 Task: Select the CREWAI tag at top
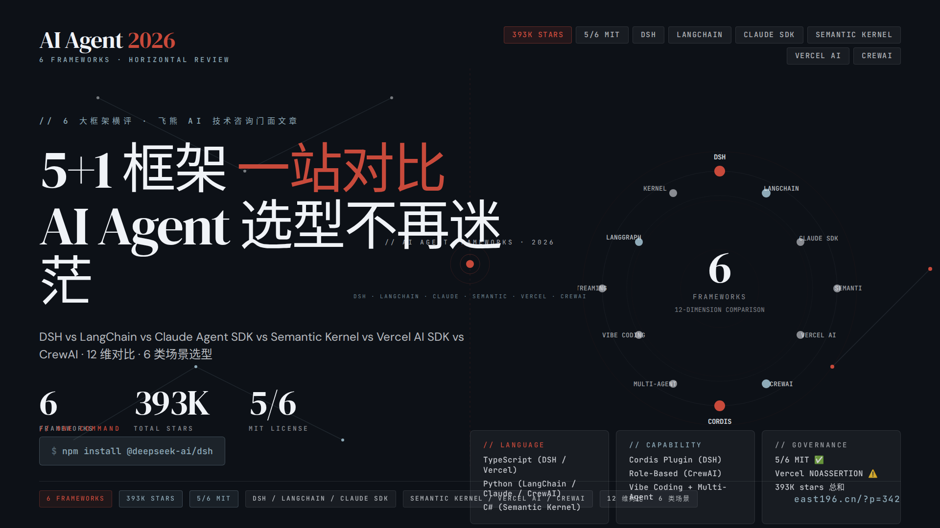[877, 56]
